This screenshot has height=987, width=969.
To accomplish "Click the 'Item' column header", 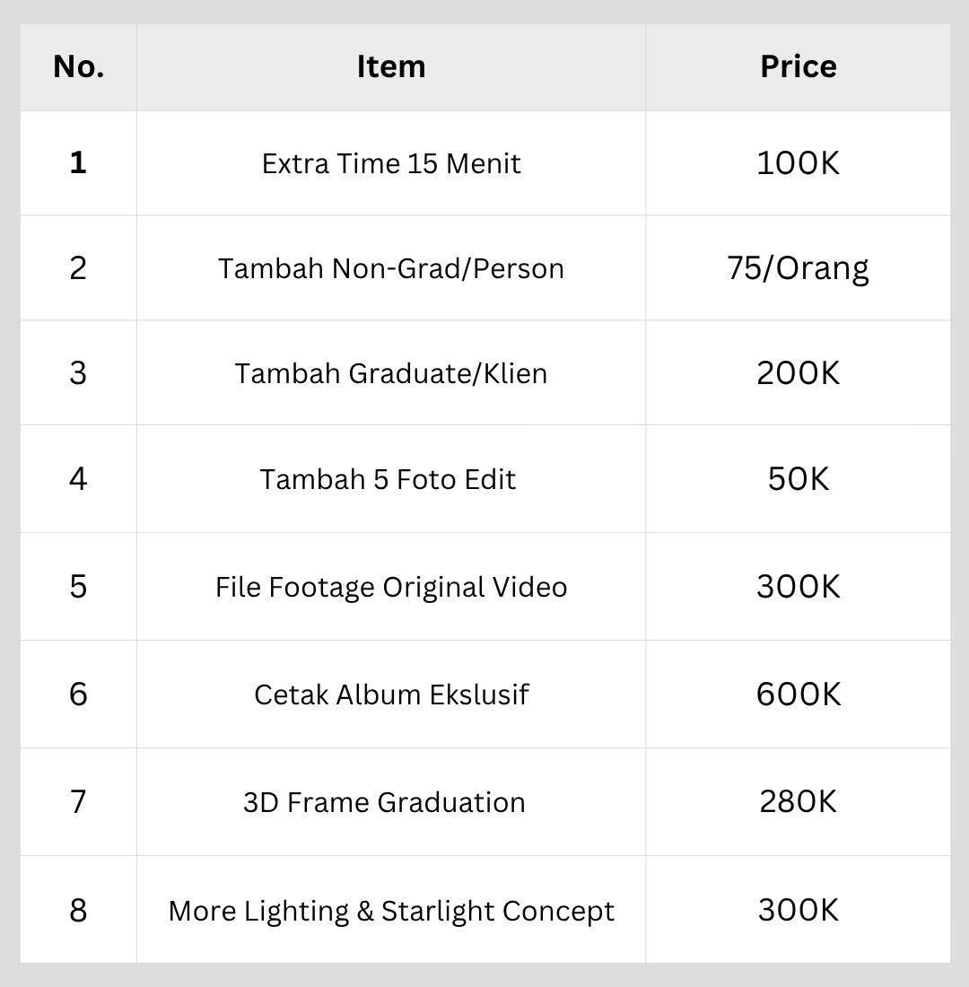I will tap(391, 66).
